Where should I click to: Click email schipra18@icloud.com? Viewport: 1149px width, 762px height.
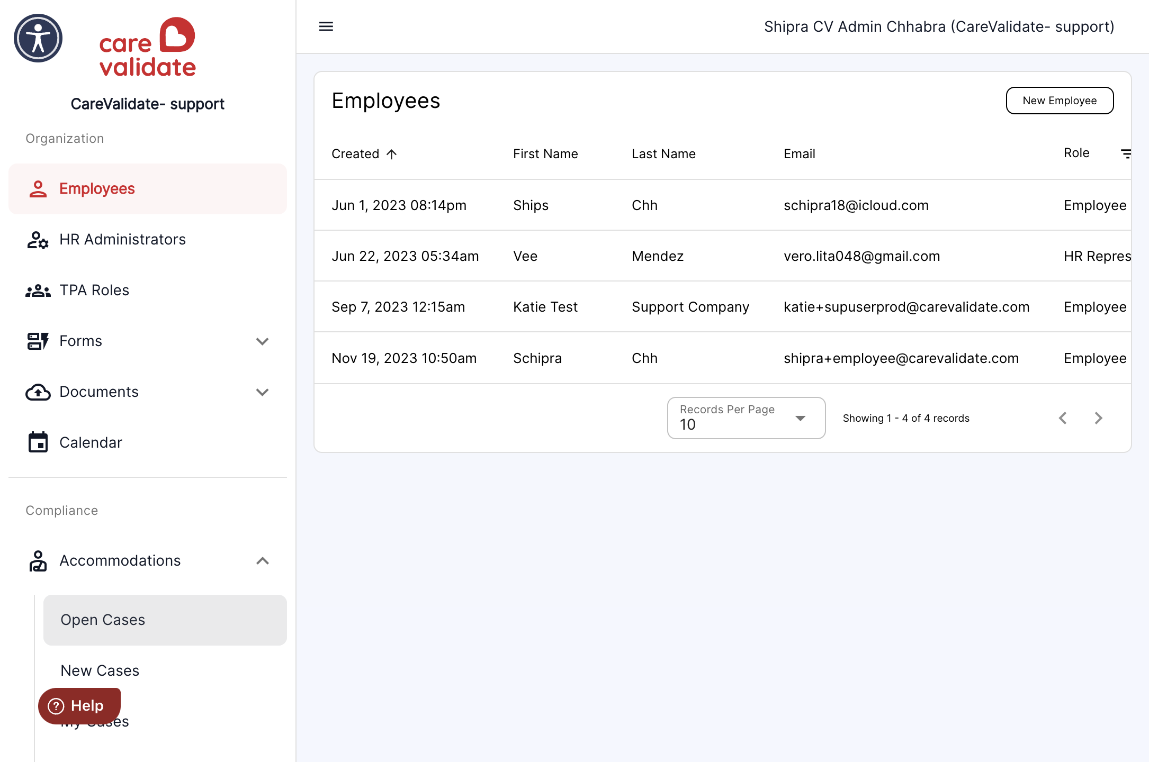point(856,205)
